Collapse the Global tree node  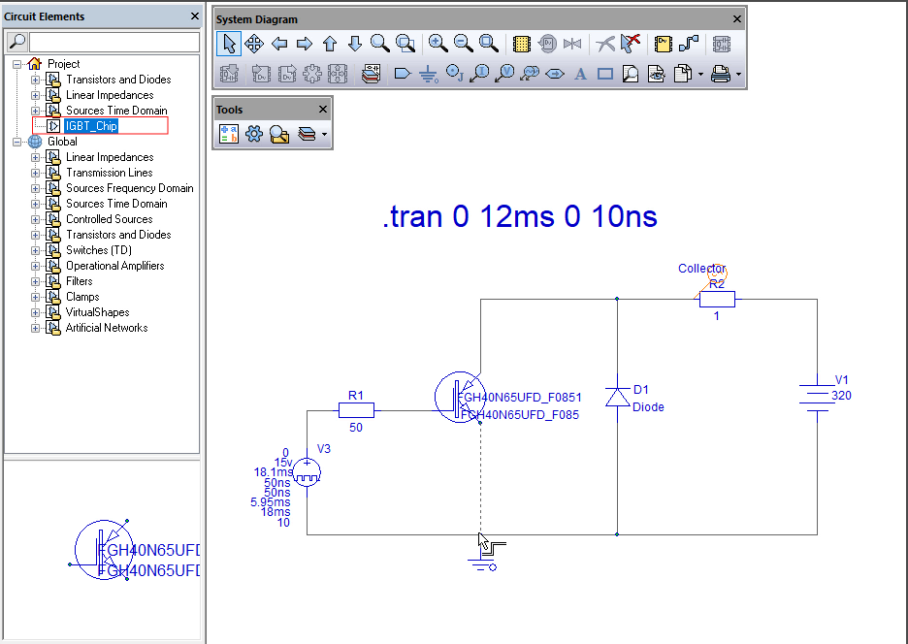point(16,142)
